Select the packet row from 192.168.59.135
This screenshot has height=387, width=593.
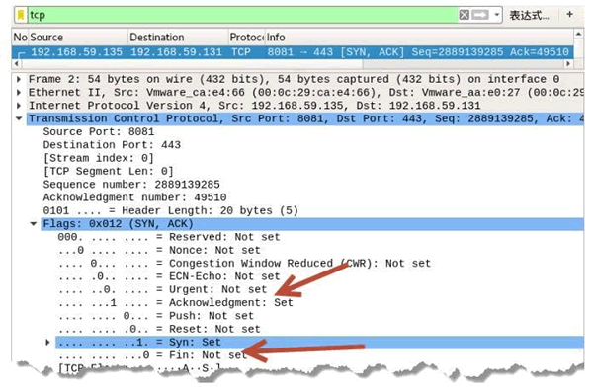(x=293, y=52)
